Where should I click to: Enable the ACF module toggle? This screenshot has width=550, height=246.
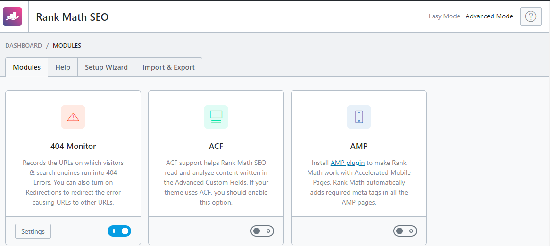[262, 231]
